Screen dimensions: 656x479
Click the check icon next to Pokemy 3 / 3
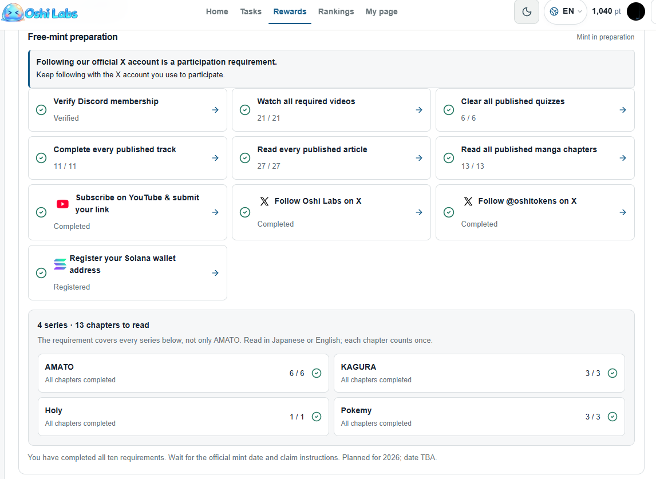[x=612, y=417]
